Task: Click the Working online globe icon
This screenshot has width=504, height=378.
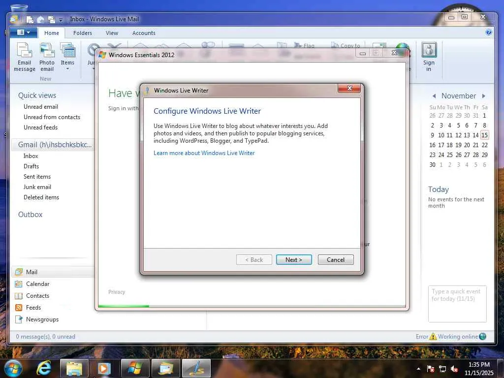Action: point(482,337)
